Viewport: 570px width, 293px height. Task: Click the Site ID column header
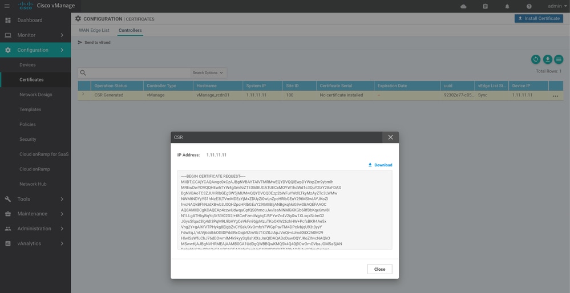pyautogui.click(x=299, y=86)
